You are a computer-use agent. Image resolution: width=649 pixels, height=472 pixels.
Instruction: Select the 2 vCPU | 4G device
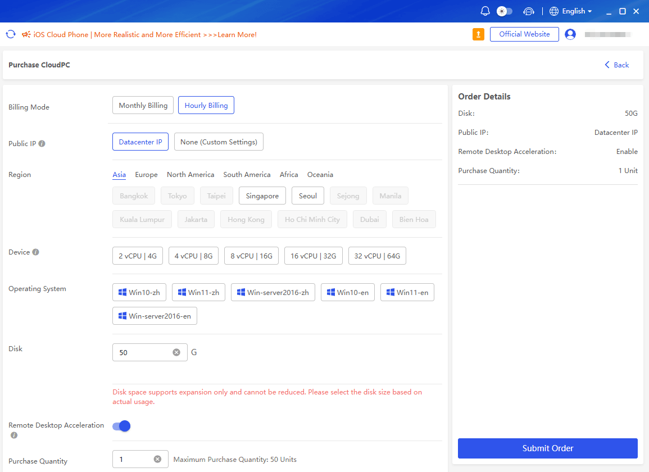point(138,256)
